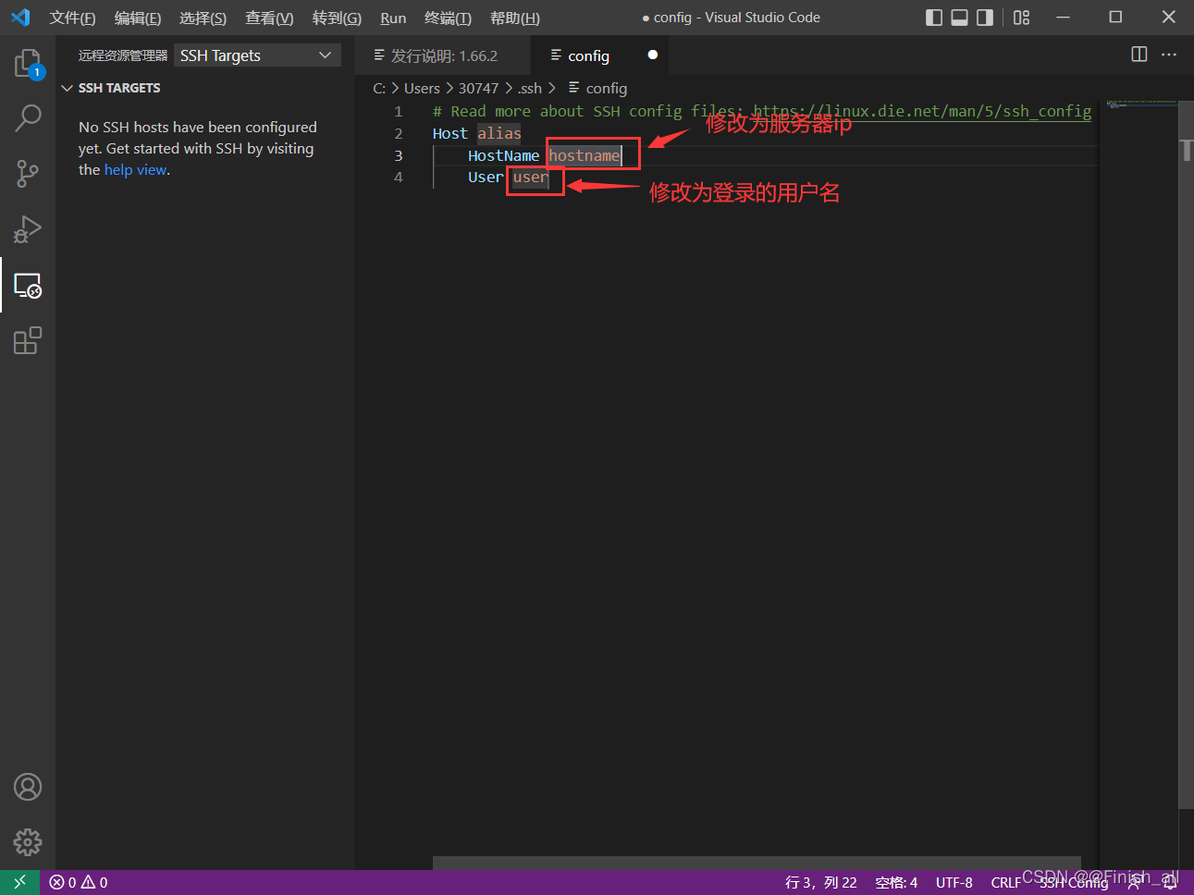Click the 行 3, 列 22 cursor position indicator
1194x895 pixels.
821,883
